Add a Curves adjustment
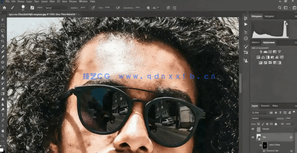Screen dimensions: 297x153 pyautogui.click(x=270, y=52)
